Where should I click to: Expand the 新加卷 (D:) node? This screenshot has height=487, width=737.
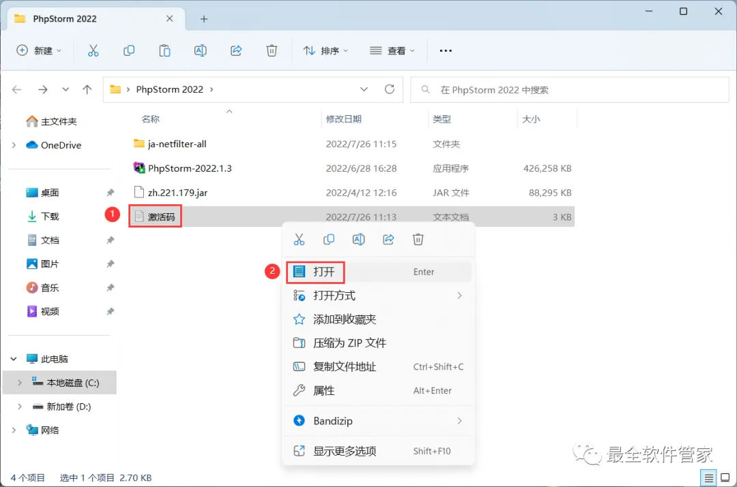click(20, 407)
